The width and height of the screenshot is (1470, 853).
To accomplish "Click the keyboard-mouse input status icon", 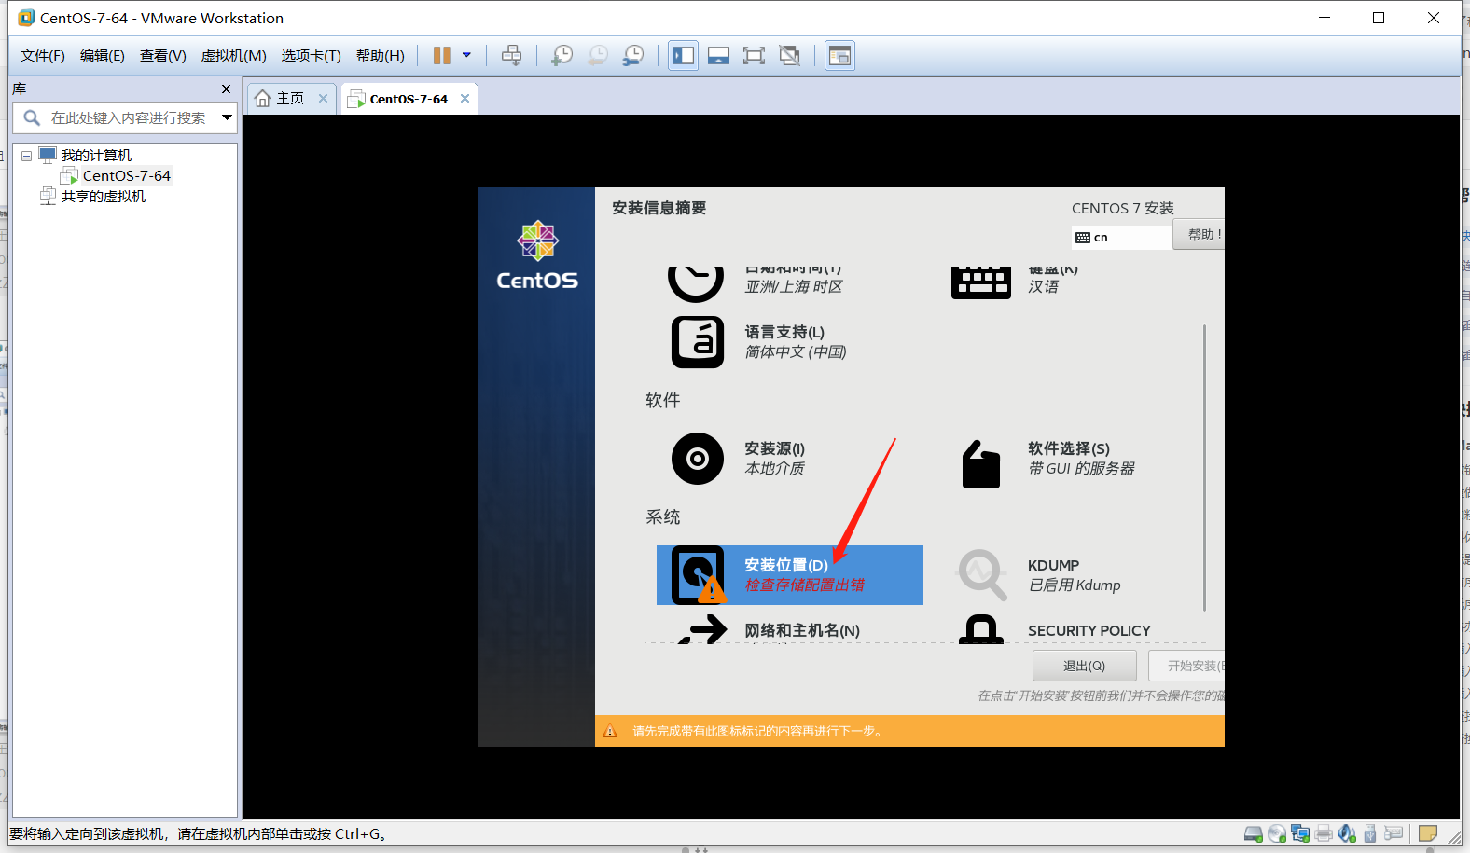I will [1394, 833].
